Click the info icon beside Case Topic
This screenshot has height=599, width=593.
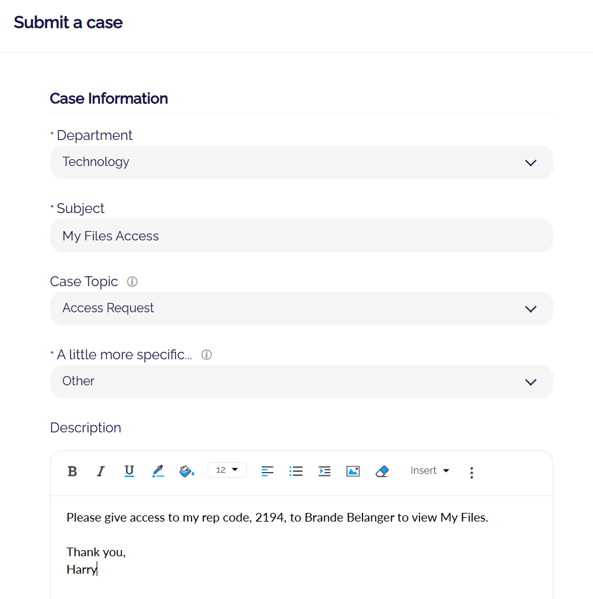pyautogui.click(x=132, y=282)
